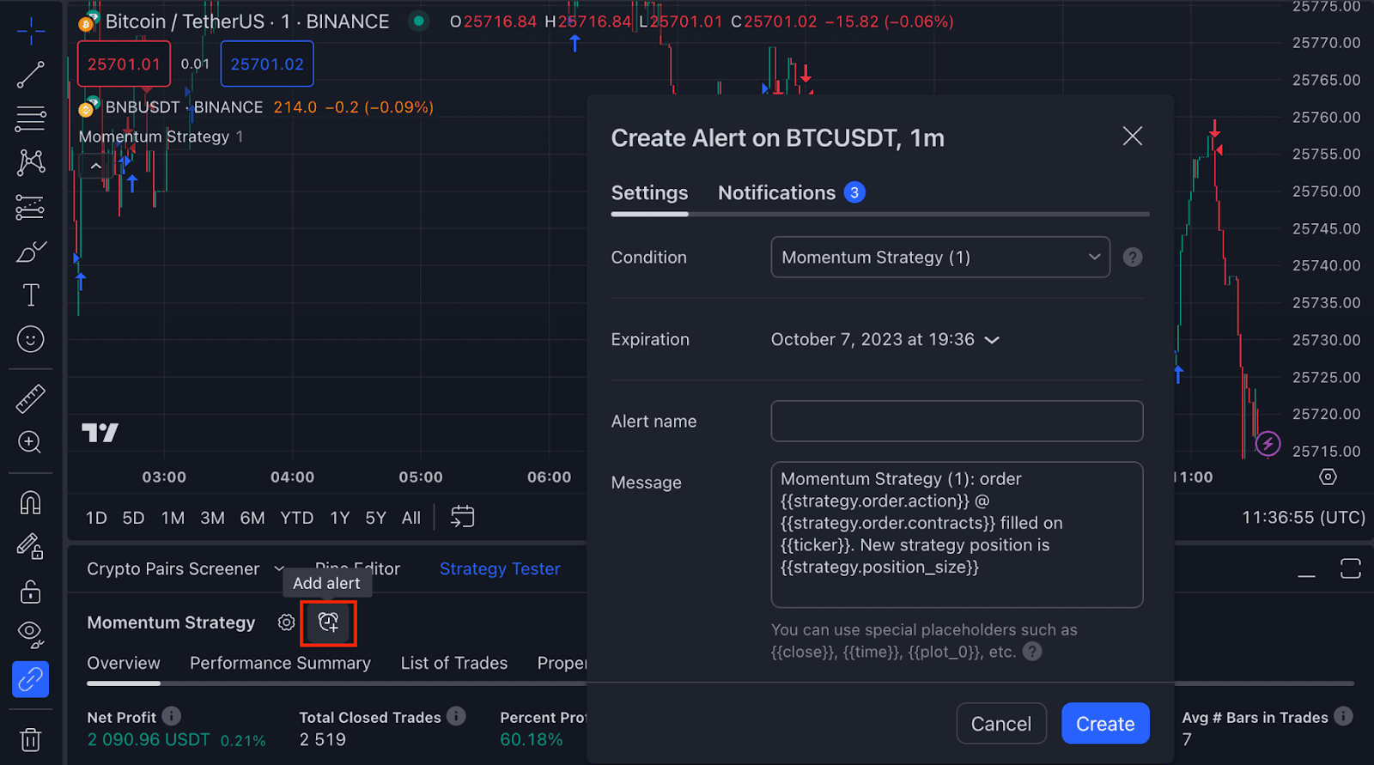Click into the Message text area
1374x765 pixels.
point(957,534)
